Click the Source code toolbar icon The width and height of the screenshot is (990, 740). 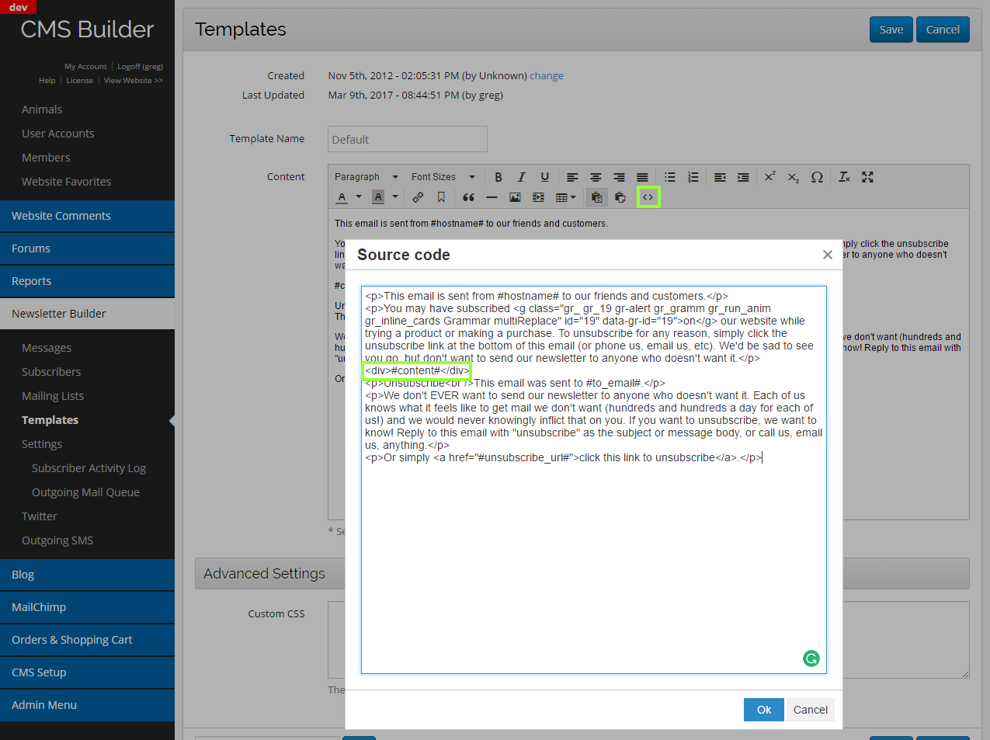pos(648,197)
